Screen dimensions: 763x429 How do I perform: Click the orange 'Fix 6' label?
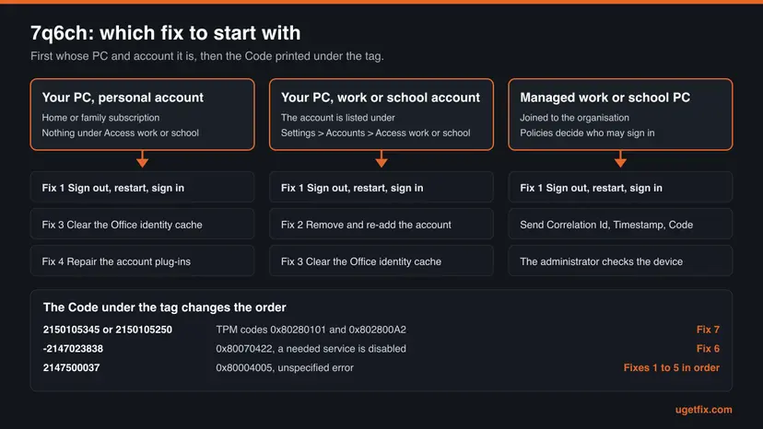708,348
